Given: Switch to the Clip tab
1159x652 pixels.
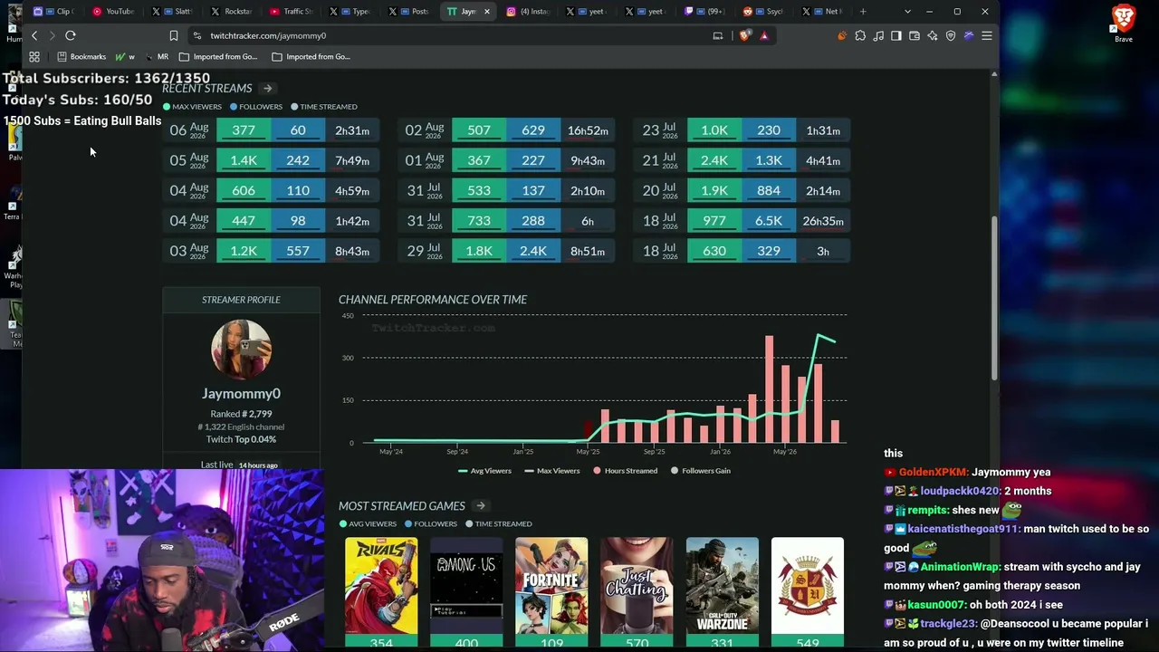Looking at the screenshot, I should 54,12.
